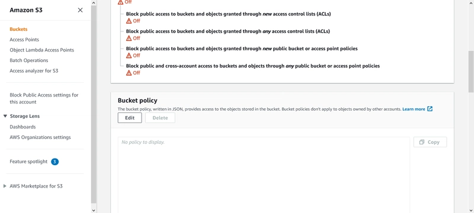Image resolution: width=474 pixels, height=213 pixels.
Task: Go to Batch Operations page
Action: pyautogui.click(x=28, y=60)
